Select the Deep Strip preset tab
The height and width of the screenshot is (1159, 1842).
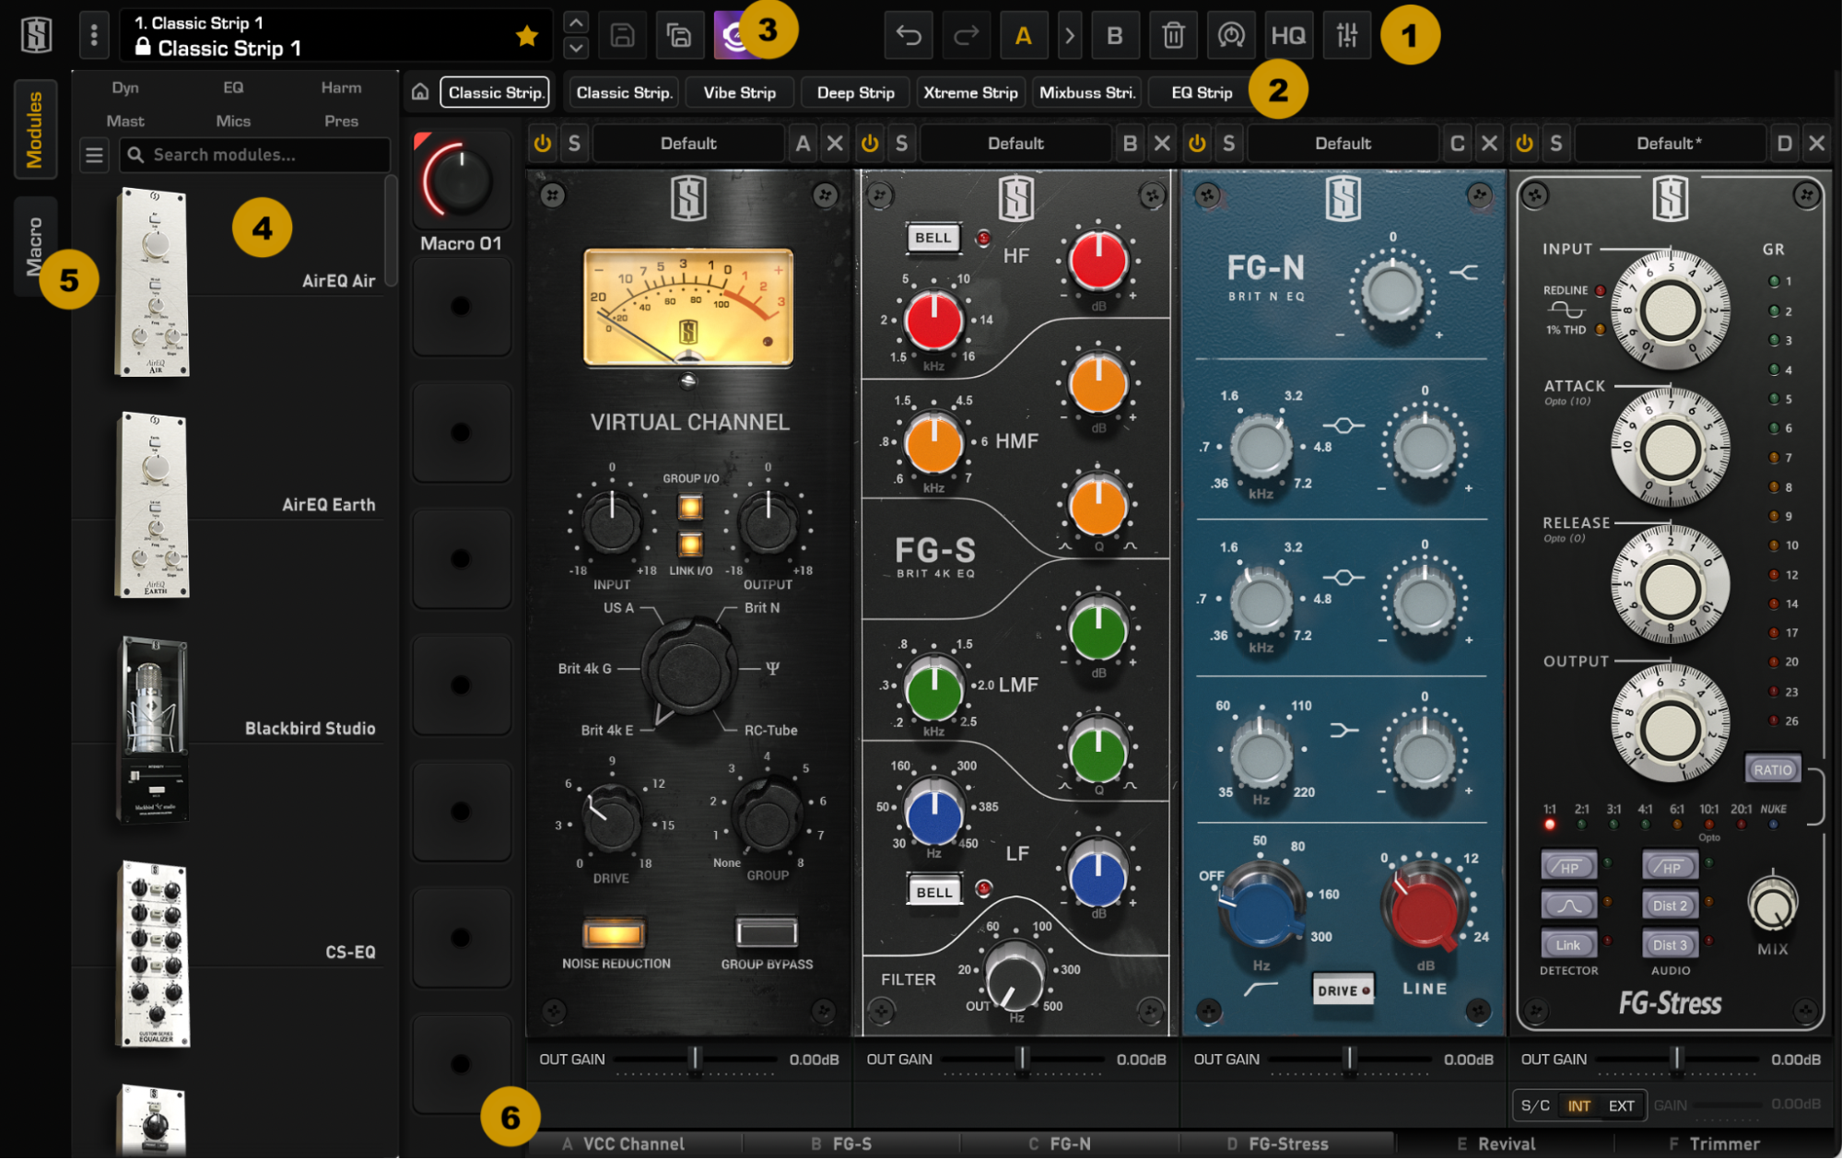tap(855, 92)
